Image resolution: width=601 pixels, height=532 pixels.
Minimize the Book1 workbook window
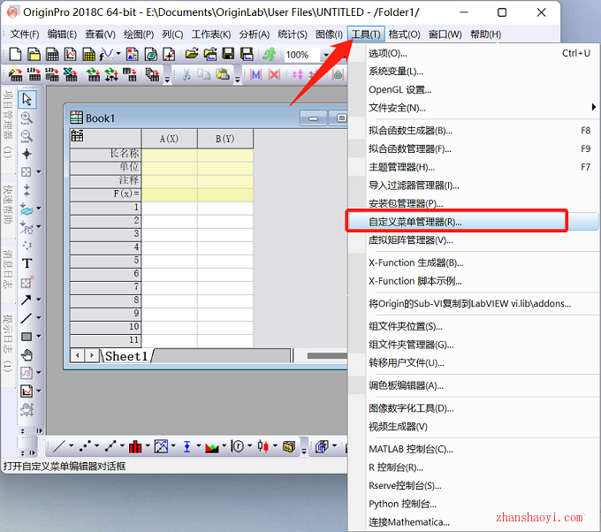tap(313, 118)
